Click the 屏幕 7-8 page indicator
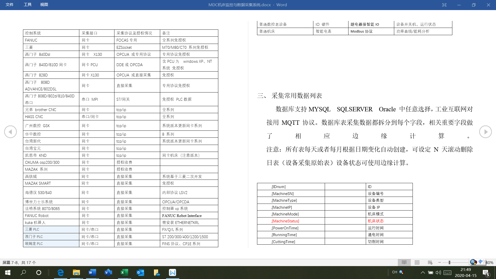 19,262
